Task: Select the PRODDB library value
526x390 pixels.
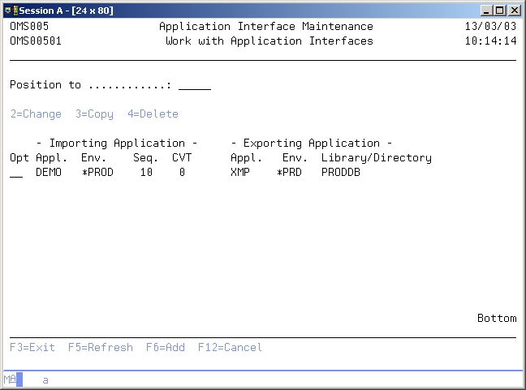Action: [x=341, y=173]
